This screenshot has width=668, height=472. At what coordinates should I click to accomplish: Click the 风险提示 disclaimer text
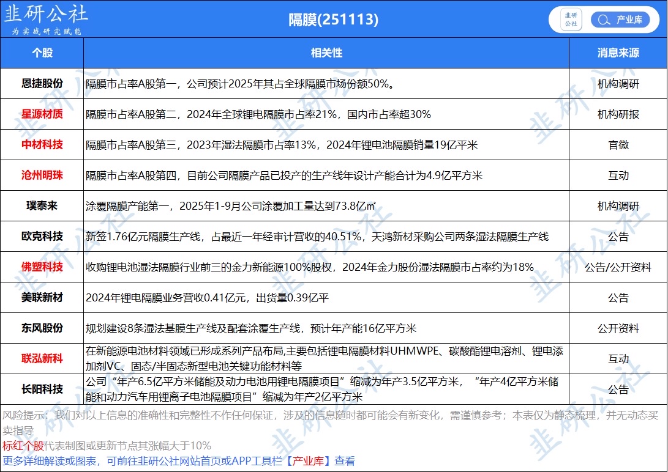(330, 422)
